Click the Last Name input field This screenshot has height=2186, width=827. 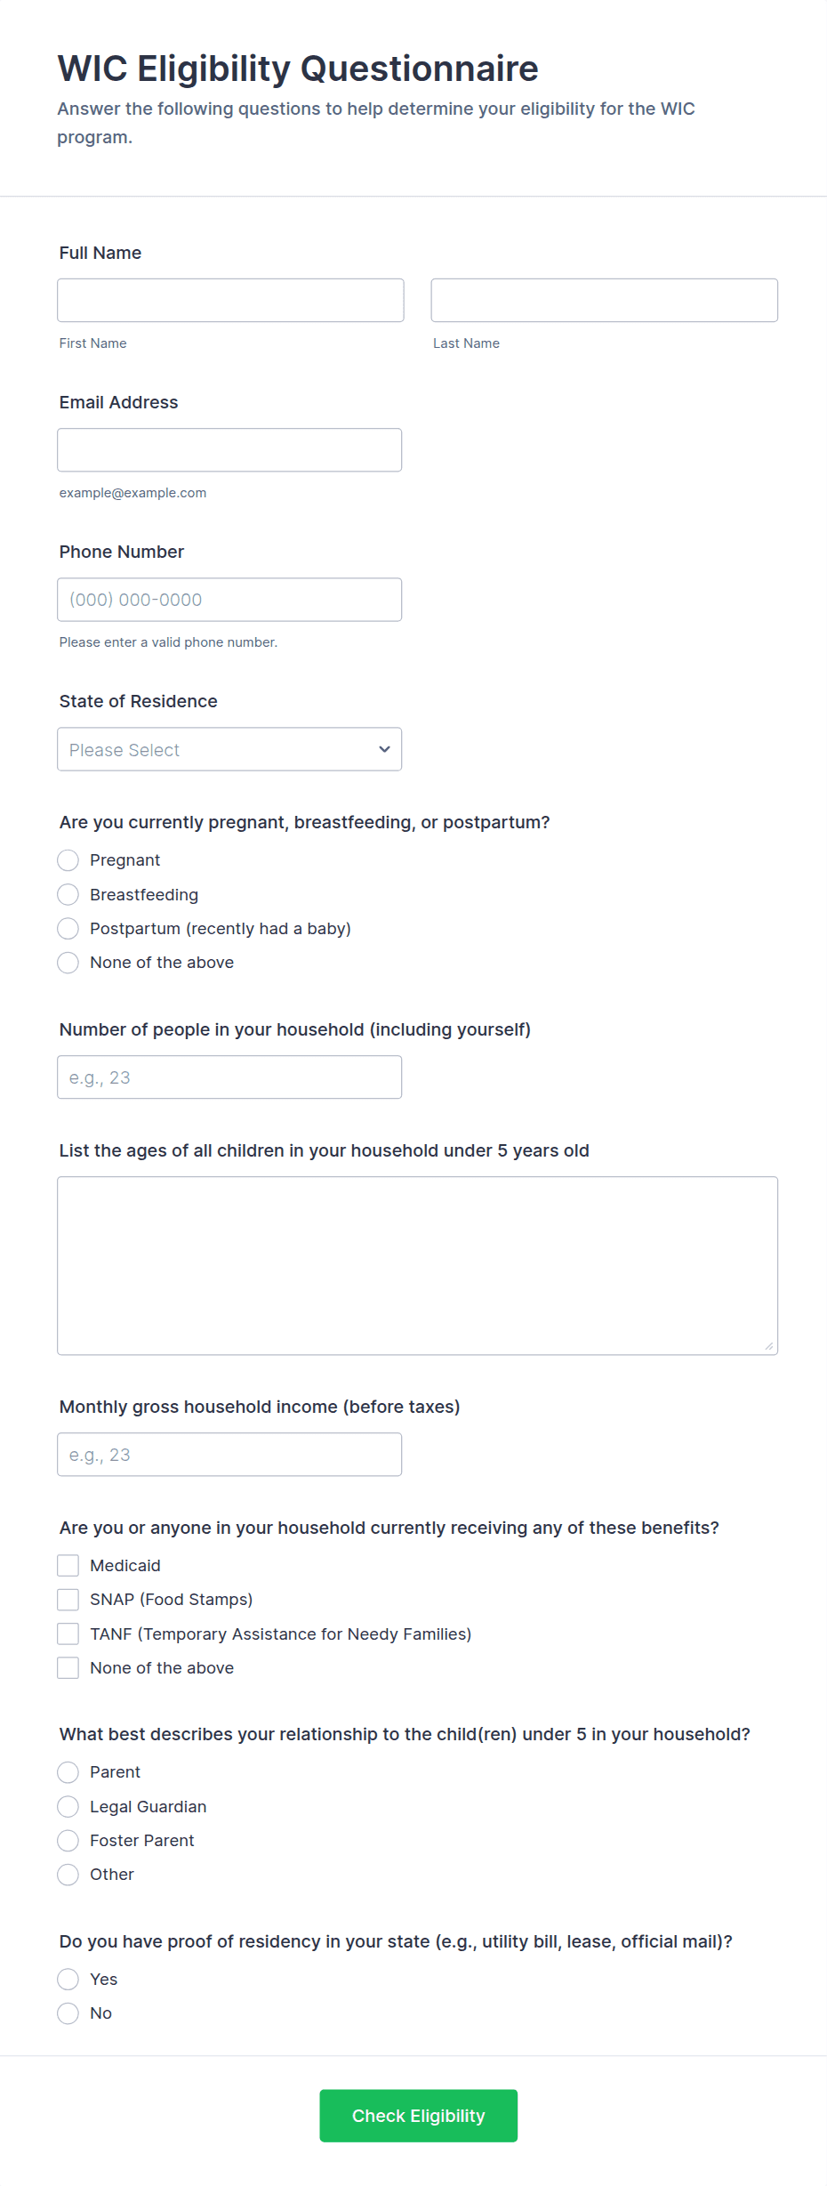tap(604, 300)
